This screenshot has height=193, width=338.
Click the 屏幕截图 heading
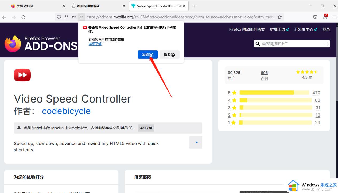[x=143, y=177]
